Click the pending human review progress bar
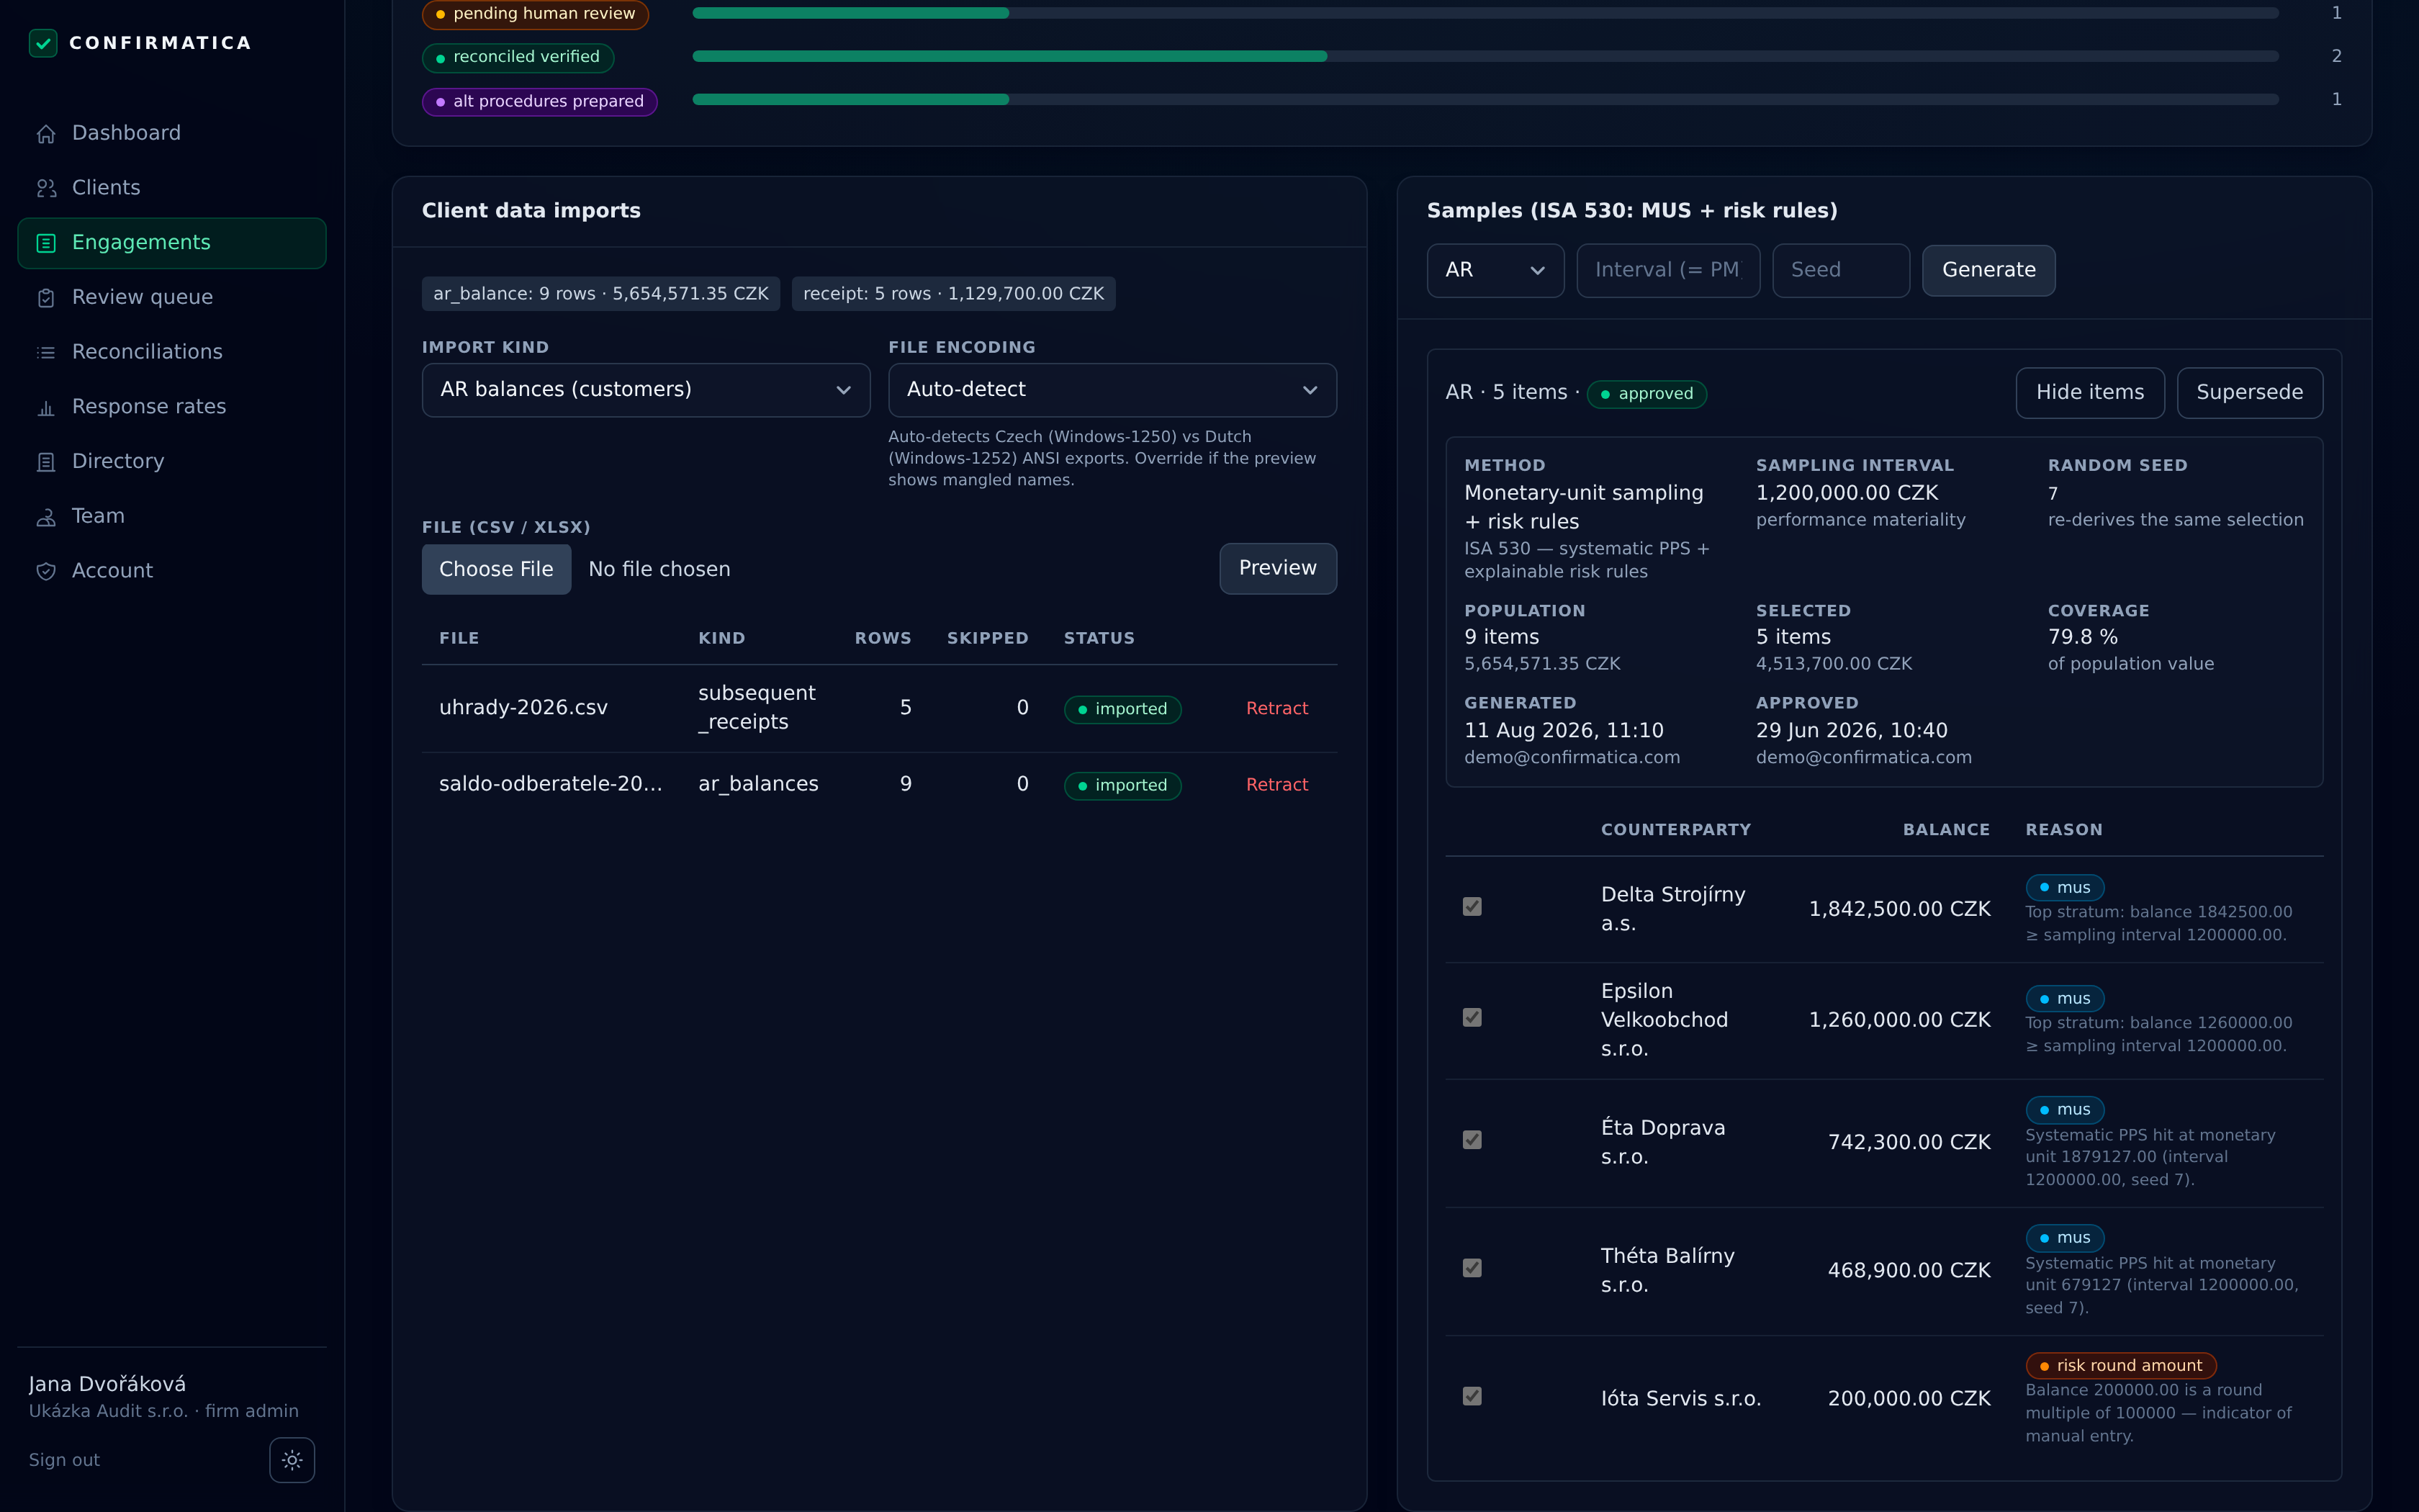2419x1512 pixels. click(x=1485, y=13)
